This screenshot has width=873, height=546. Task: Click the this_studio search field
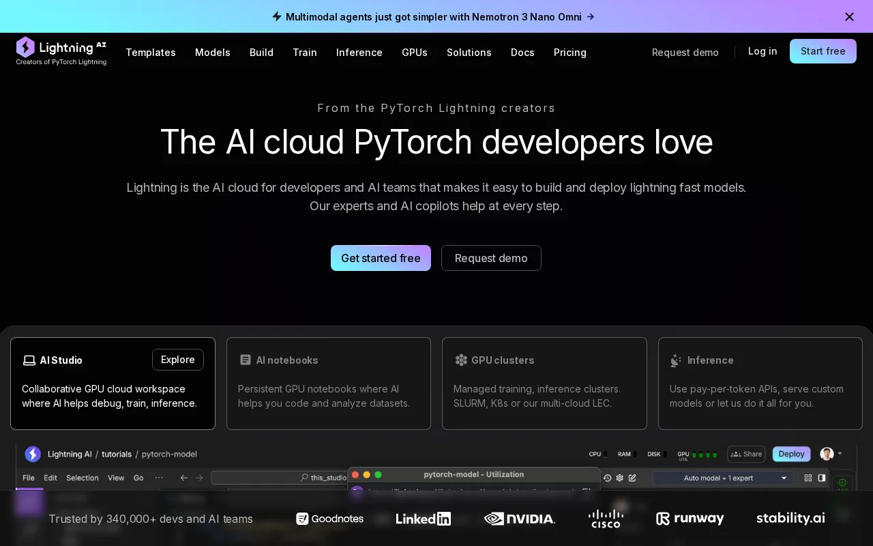click(x=279, y=478)
